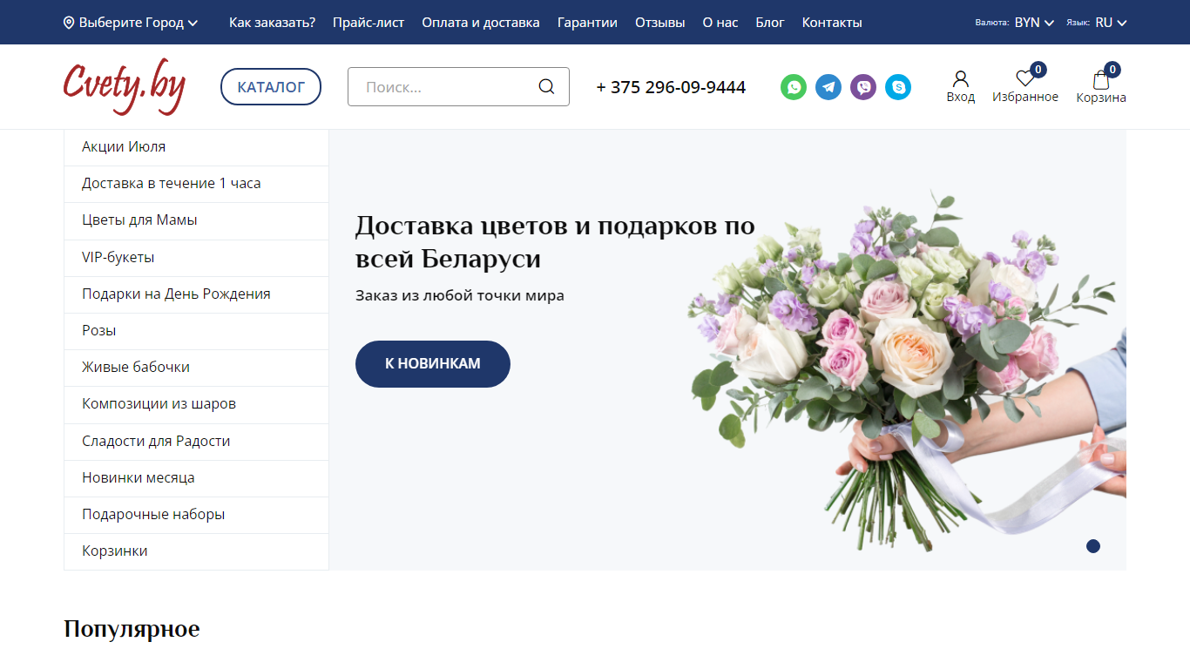Open Корзинки category
The image size is (1190, 669).
click(196, 551)
